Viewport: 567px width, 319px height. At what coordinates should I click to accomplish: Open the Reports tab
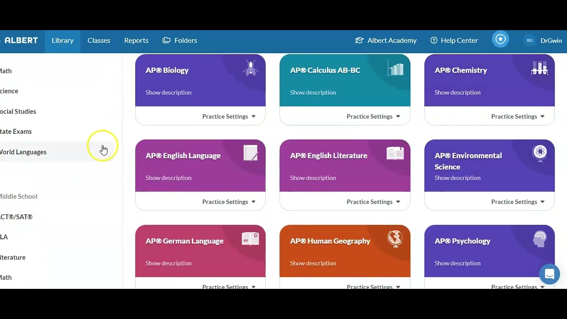point(136,40)
